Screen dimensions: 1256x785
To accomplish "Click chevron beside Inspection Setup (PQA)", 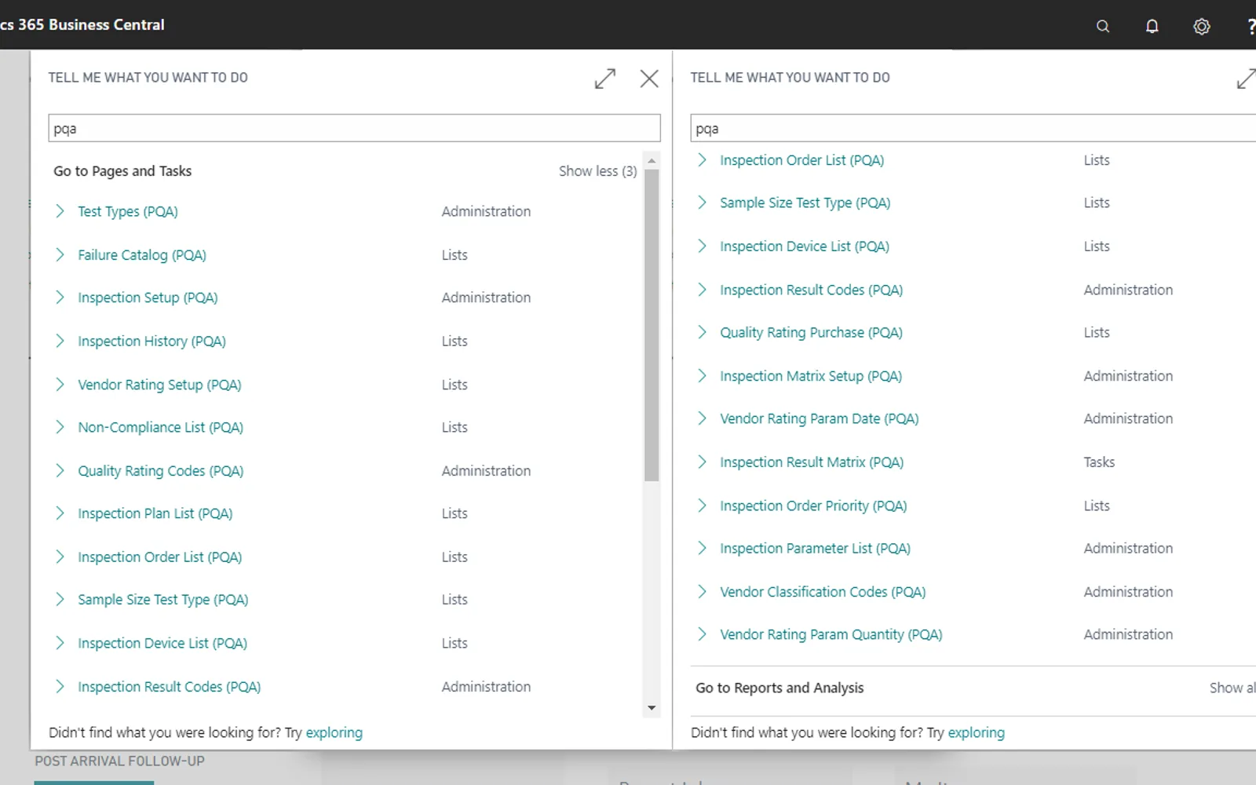I will [x=60, y=297].
